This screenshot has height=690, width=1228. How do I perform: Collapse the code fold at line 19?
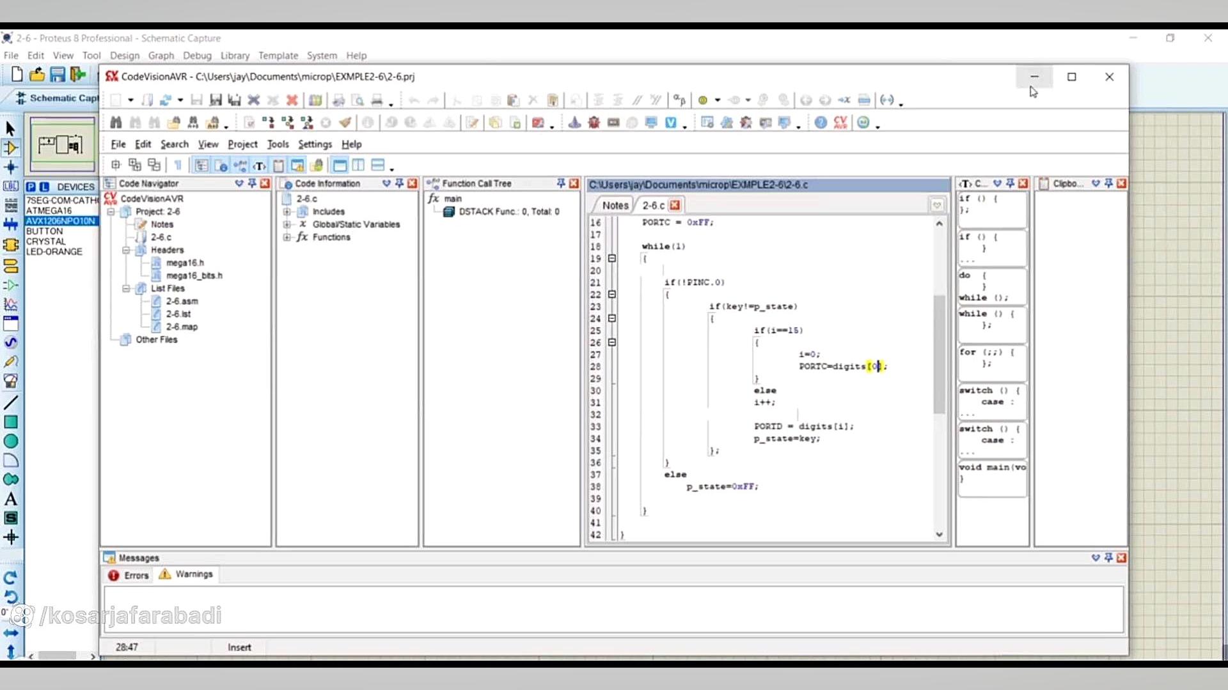612,259
